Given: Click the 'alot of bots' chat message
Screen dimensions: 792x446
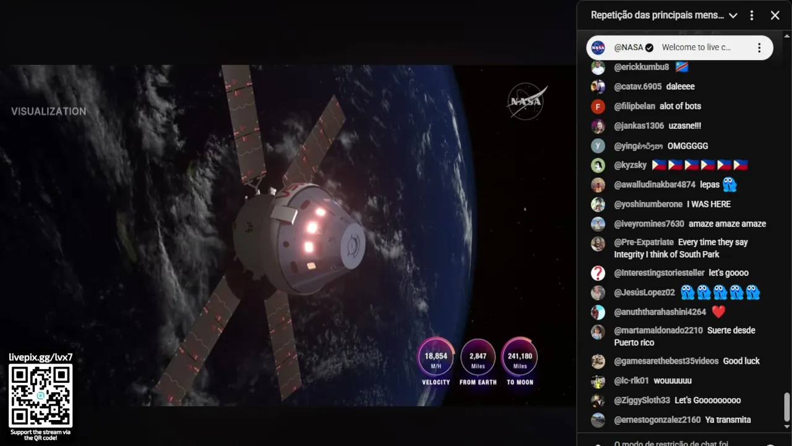Looking at the screenshot, I should click(680, 107).
